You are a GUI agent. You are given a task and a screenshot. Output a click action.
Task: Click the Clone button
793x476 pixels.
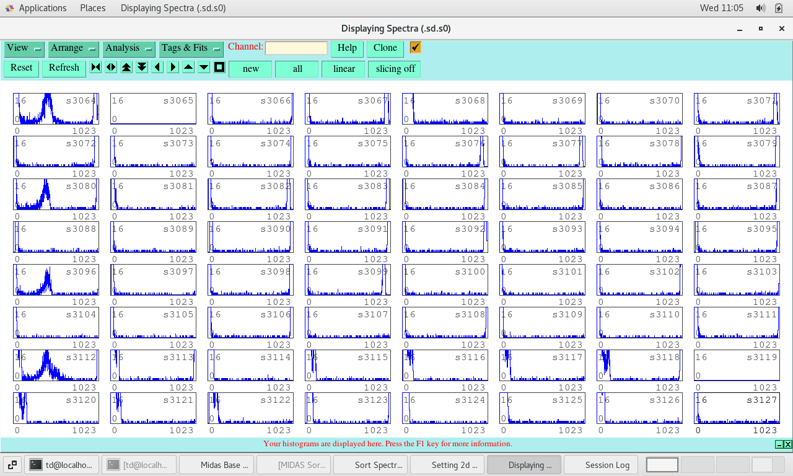point(385,48)
